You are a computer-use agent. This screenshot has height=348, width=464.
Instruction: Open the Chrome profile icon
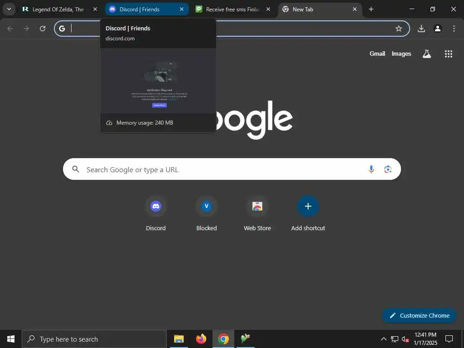tap(438, 29)
